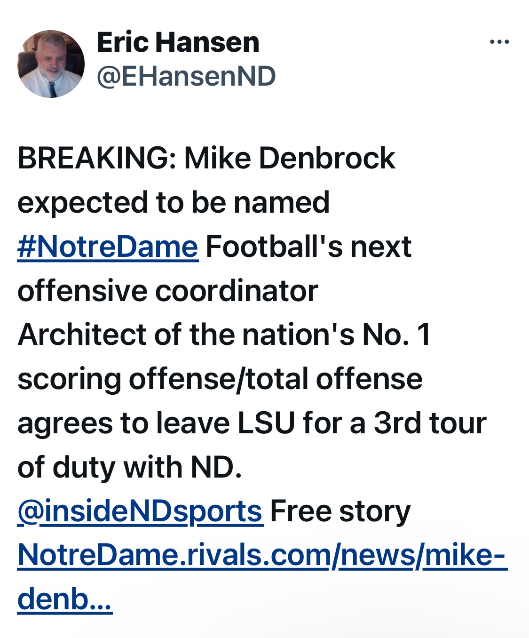
Task: Click the "expected to be named" line
Action: 173,203
